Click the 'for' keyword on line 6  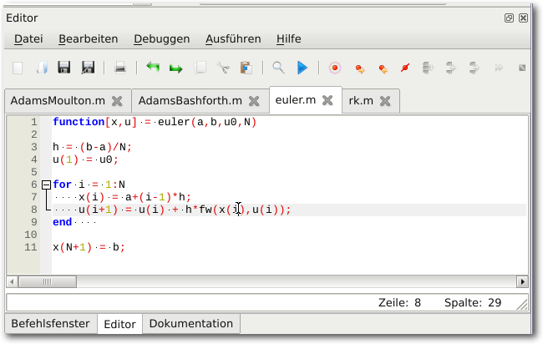(63, 185)
